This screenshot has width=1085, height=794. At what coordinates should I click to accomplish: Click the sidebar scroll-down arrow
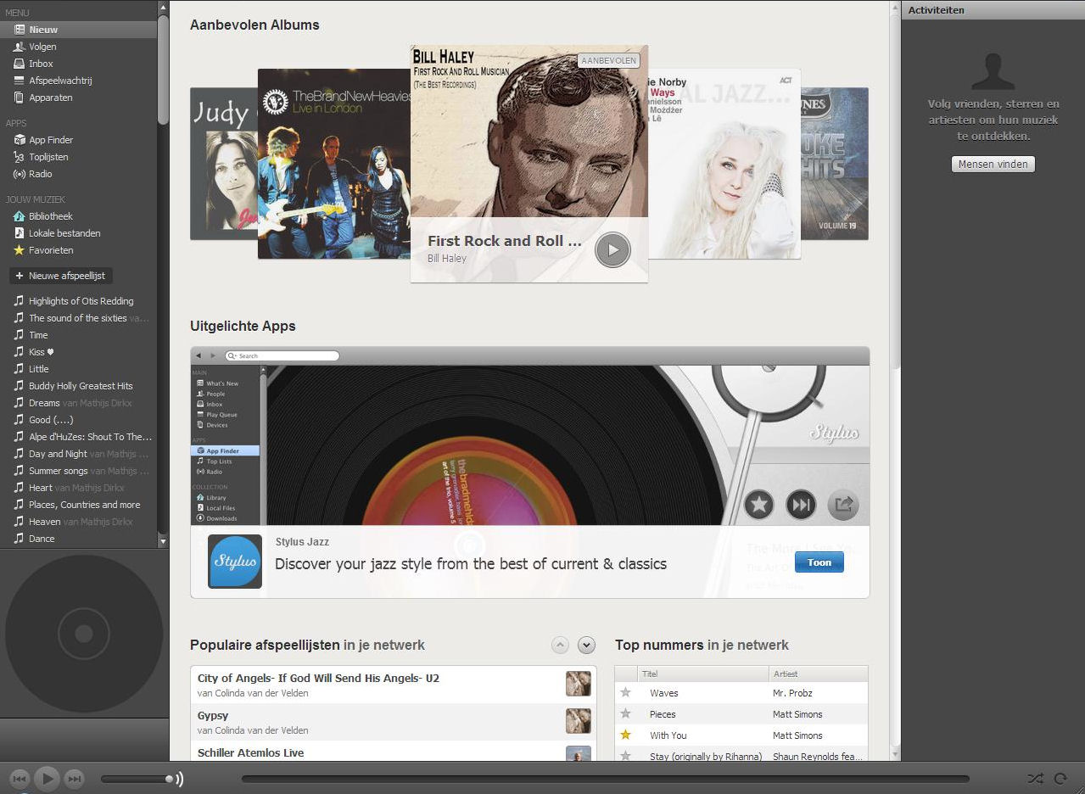(163, 540)
